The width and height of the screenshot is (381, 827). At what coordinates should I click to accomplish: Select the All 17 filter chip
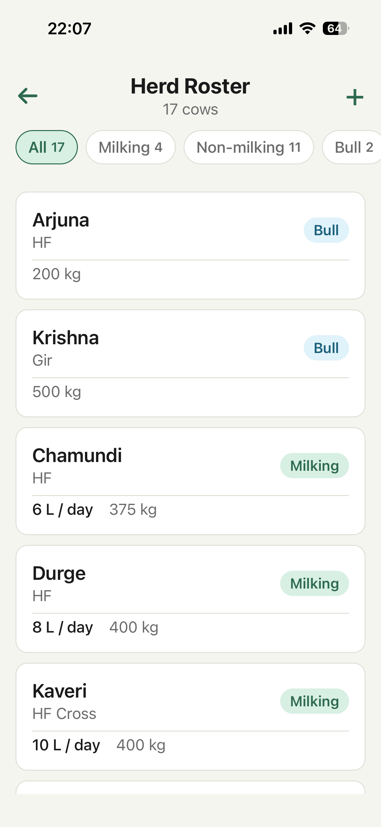click(47, 148)
